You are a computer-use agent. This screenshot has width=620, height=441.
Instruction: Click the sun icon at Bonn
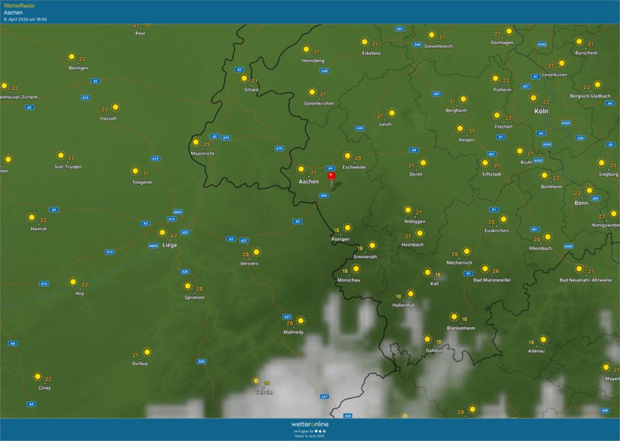590,191
